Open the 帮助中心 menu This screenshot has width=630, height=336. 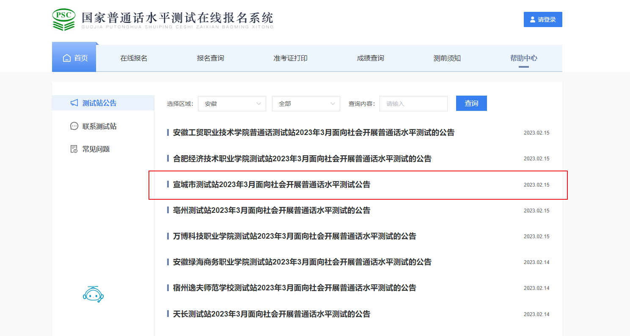click(524, 58)
